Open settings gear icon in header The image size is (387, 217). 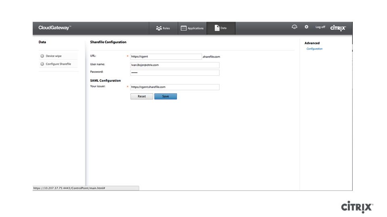(306, 27)
